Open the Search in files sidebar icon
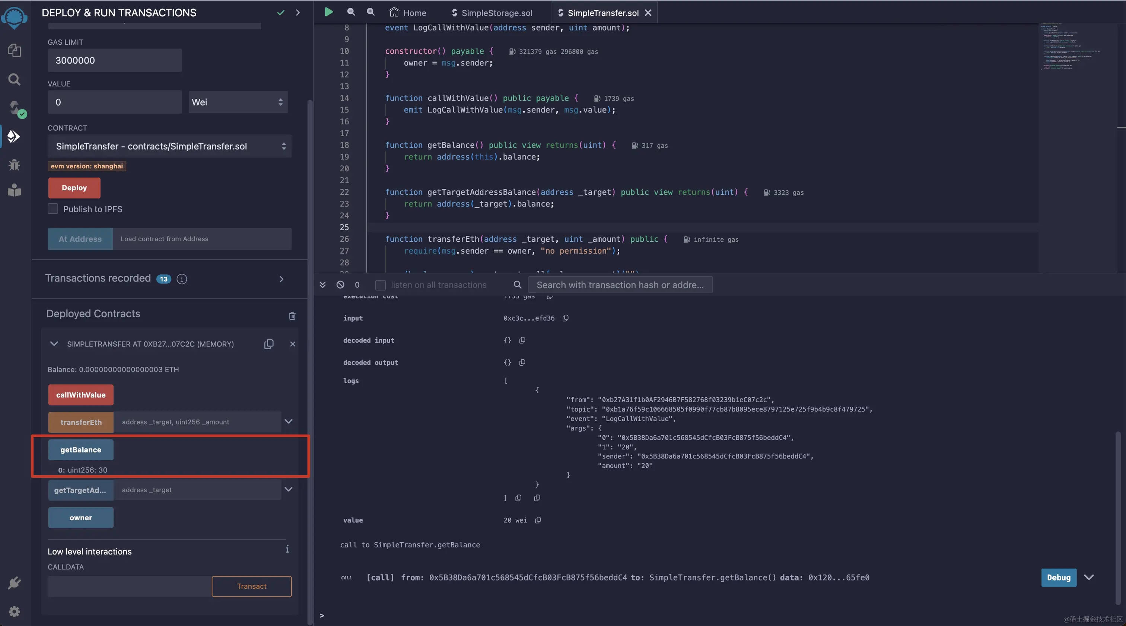1126x626 pixels. (x=15, y=80)
